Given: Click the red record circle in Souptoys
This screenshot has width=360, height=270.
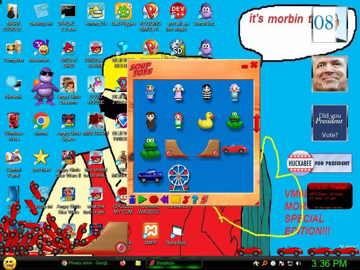Looking at the screenshot, I should [x=154, y=200].
